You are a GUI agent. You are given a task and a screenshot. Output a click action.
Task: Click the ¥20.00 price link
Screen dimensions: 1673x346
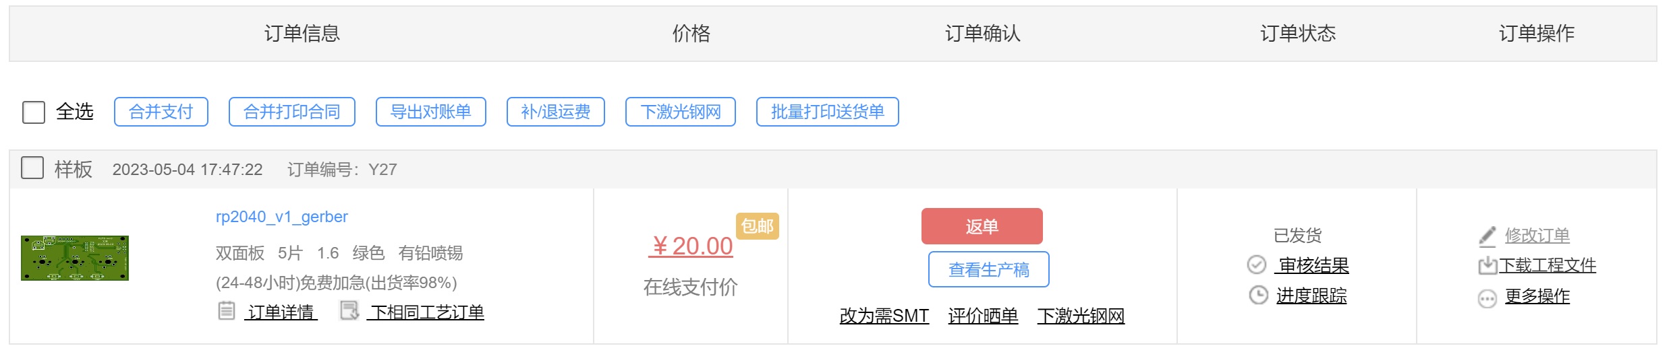[x=691, y=246]
